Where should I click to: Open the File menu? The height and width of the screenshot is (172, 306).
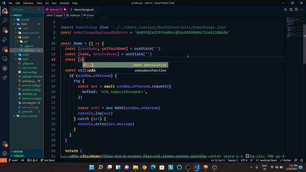point(11,3)
